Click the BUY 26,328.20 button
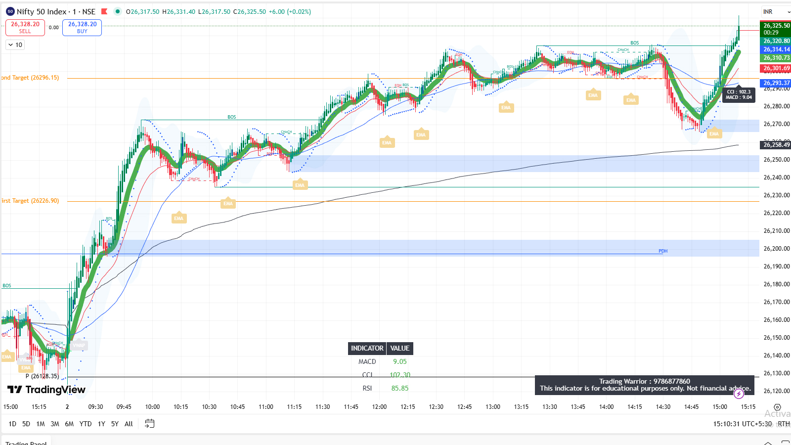Screen dimensions: 791x445 (82, 27)
